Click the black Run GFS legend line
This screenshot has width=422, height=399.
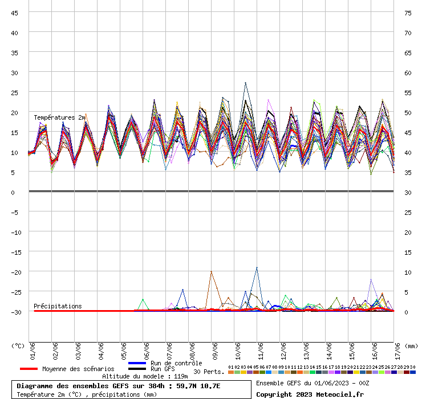pyautogui.click(x=137, y=369)
